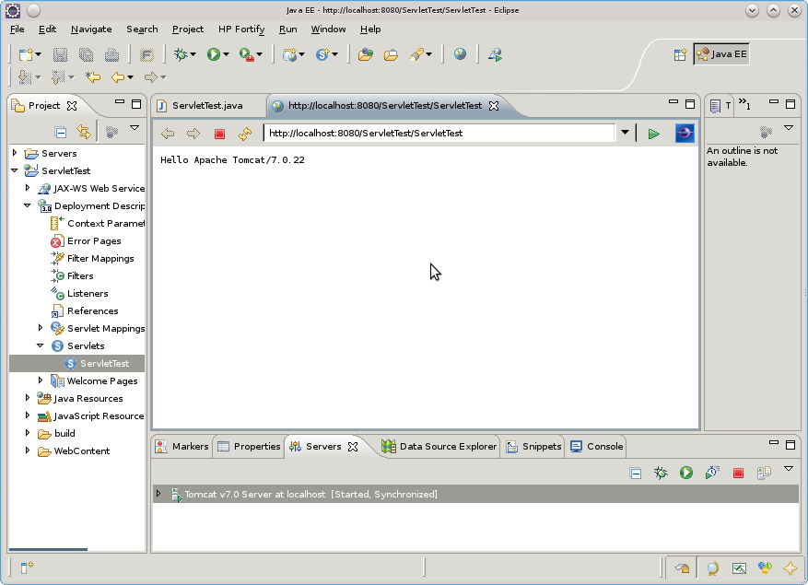808x585 pixels.
Task: Toggle Link with Editor in Project Explorer
Action: [84, 132]
